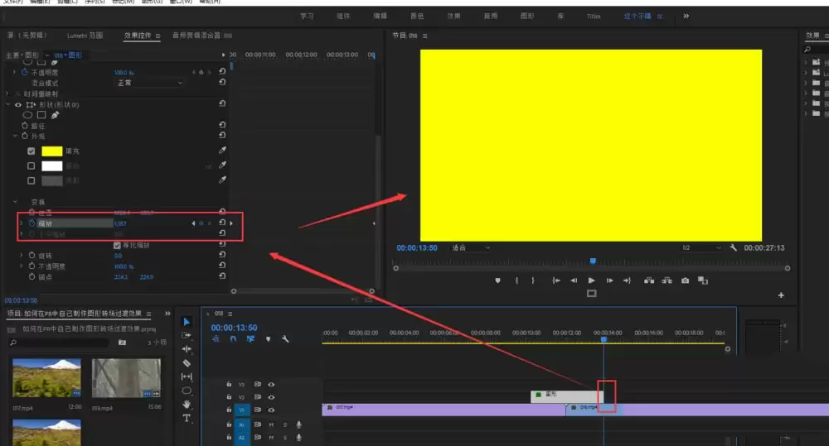829x446 pixels.
Task: Open timeline display settings wrench
Action: coord(285,339)
